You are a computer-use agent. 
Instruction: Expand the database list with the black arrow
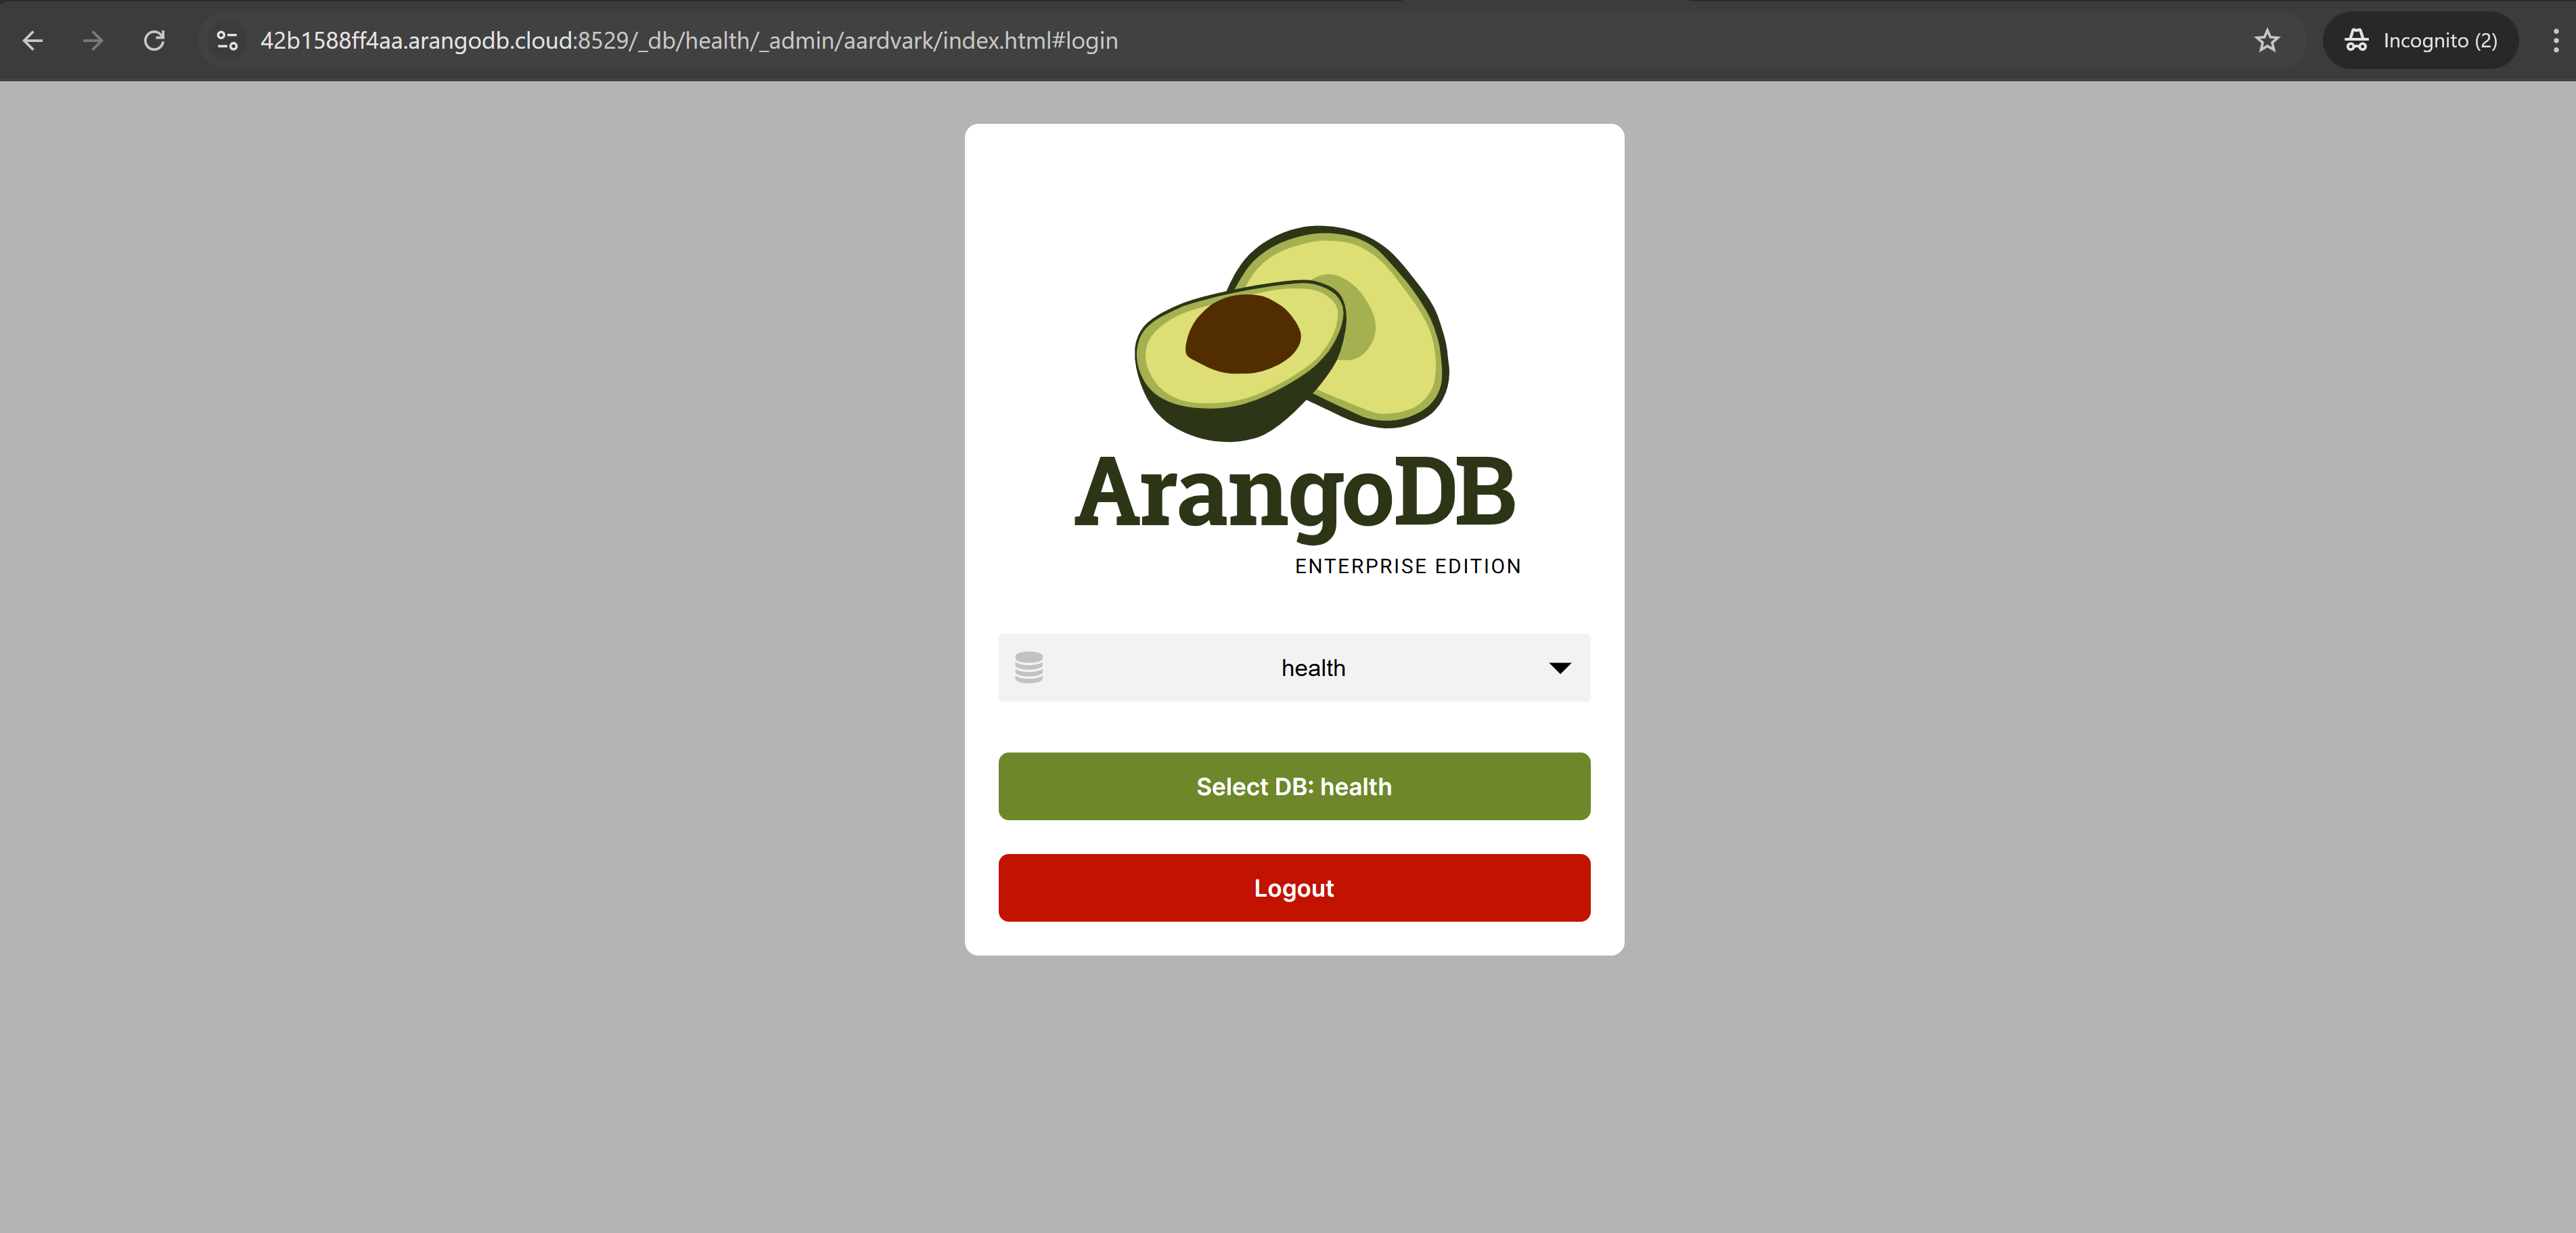[x=1559, y=668]
